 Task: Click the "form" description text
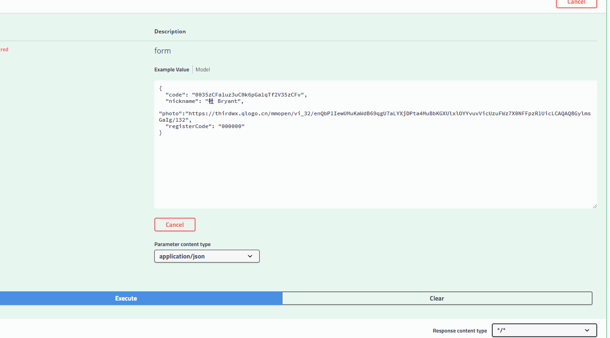pyautogui.click(x=163, y=51)
